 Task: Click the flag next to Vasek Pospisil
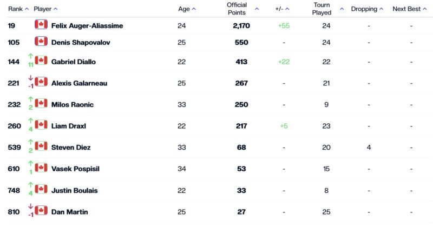[x=41, y=168]
